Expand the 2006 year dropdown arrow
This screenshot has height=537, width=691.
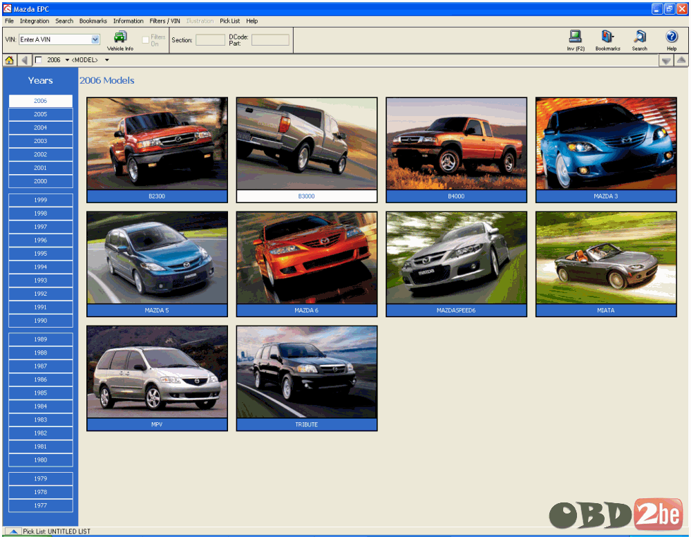[67, 60]
